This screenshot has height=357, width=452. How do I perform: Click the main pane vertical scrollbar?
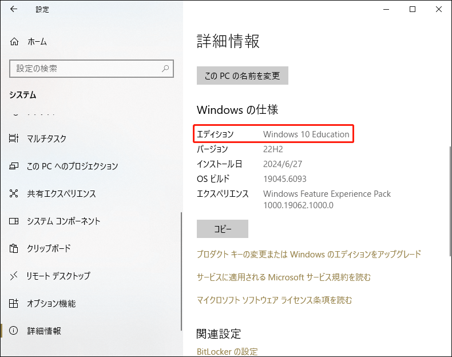point(450,201)
